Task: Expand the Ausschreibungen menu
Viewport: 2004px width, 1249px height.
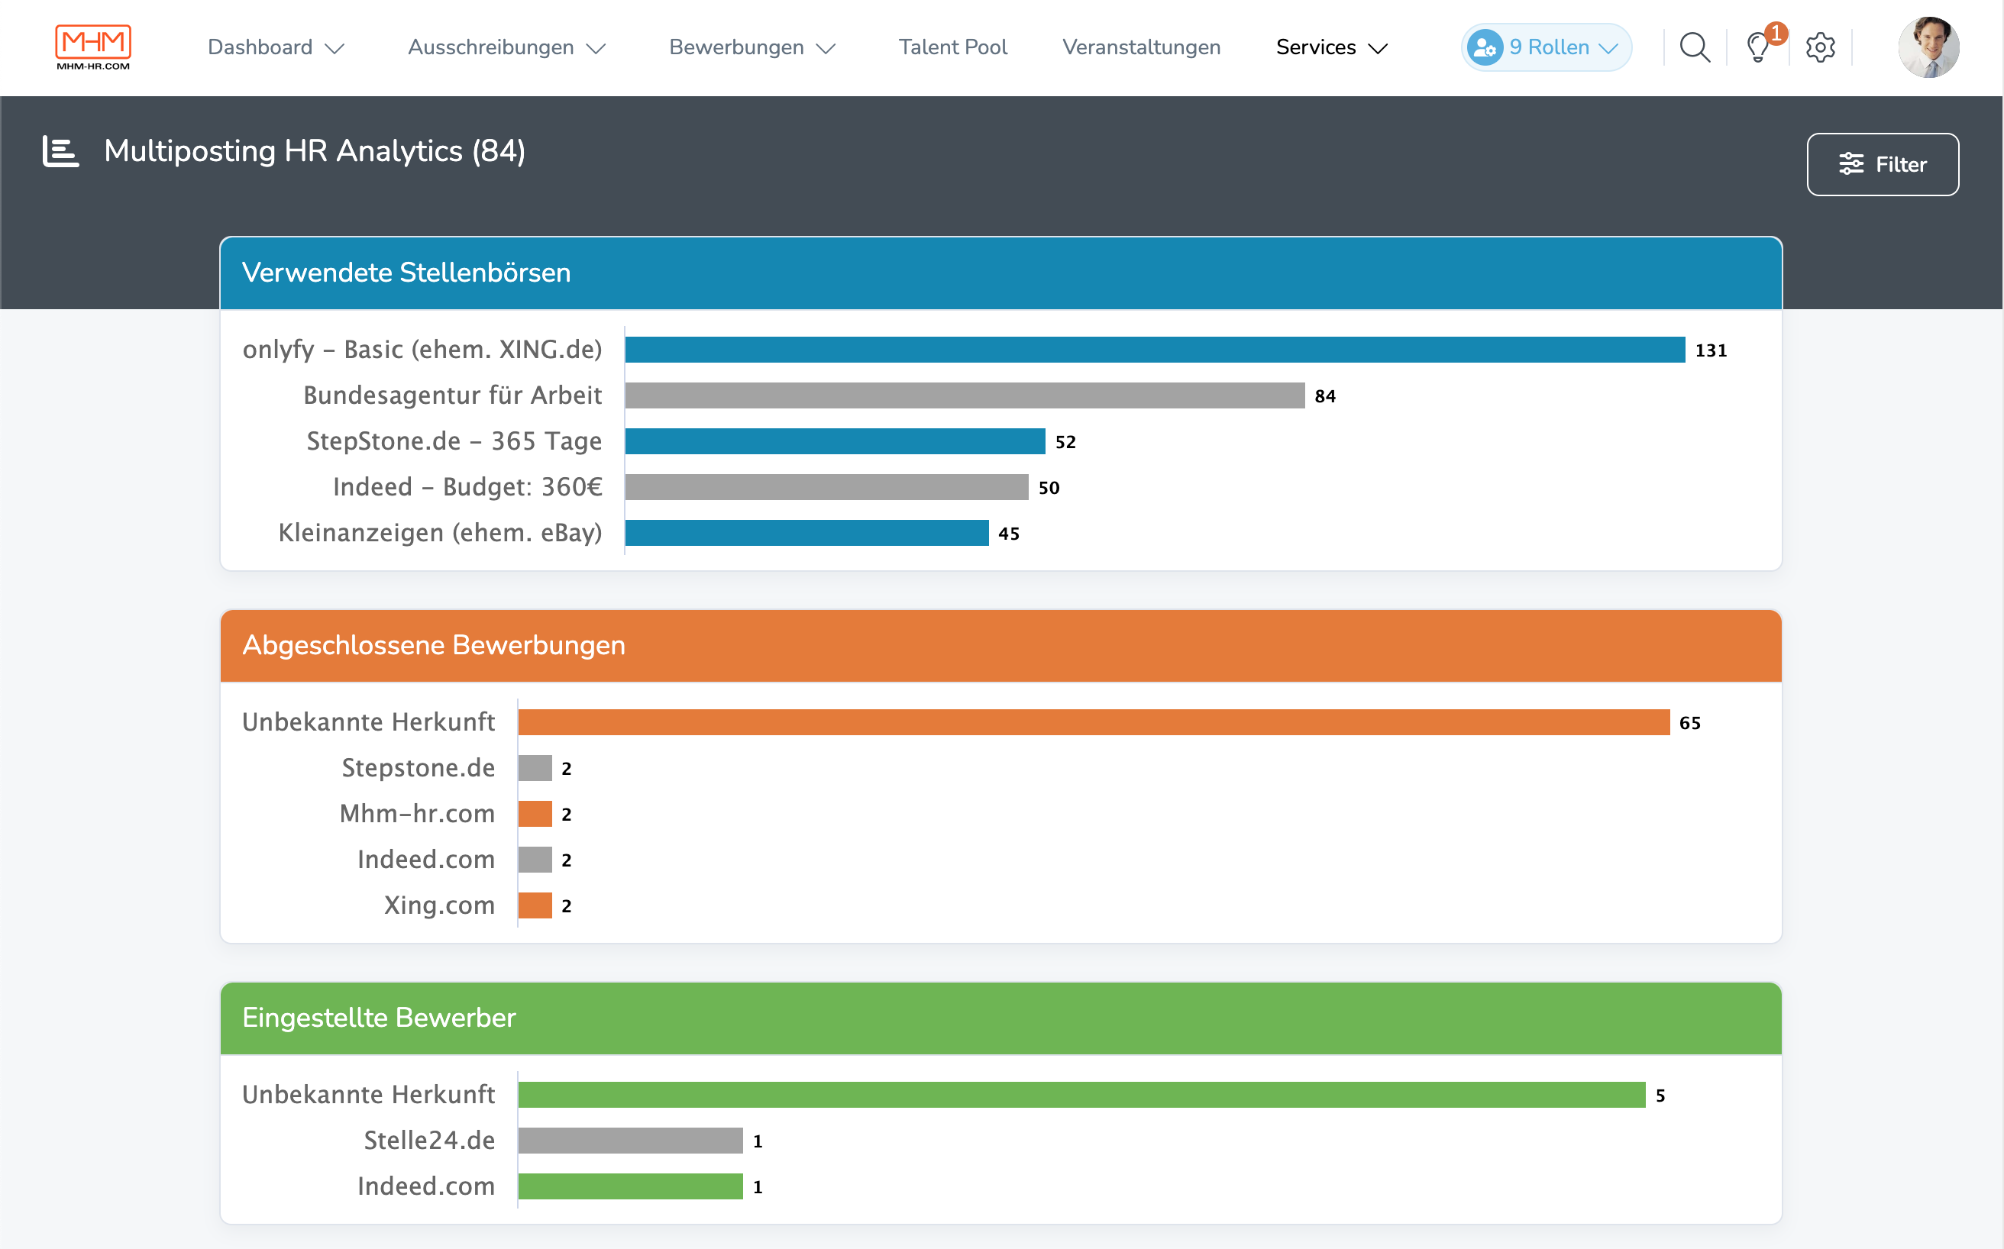Action: tap(506, 47)
